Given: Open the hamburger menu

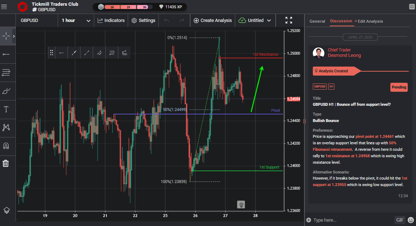Looking at the screenshot, I should tap(4, 7).
